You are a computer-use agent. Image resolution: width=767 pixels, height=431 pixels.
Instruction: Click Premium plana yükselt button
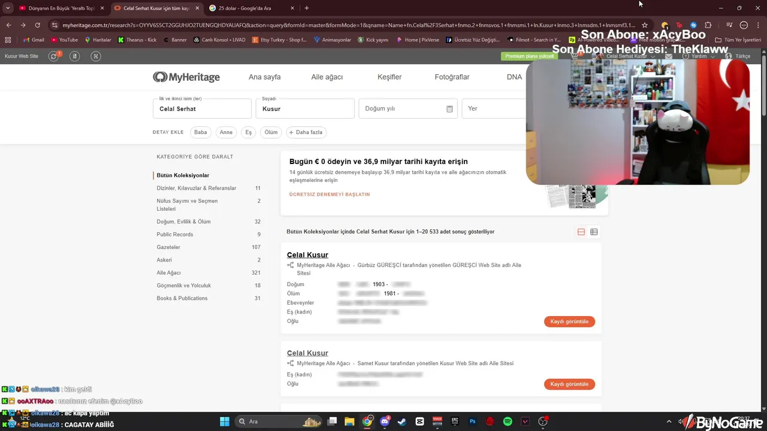click(530, 56)
